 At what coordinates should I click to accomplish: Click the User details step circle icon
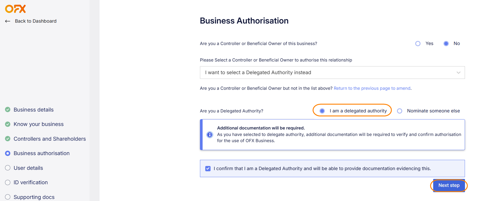8,168
